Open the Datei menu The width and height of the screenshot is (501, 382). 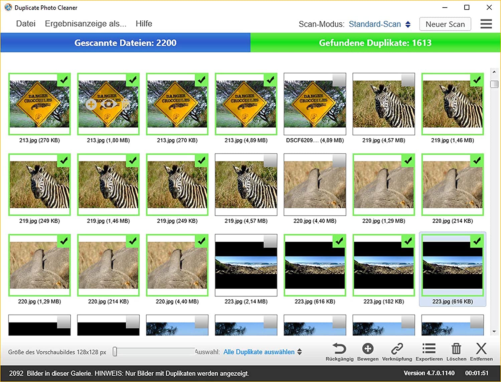pos(26,24)
